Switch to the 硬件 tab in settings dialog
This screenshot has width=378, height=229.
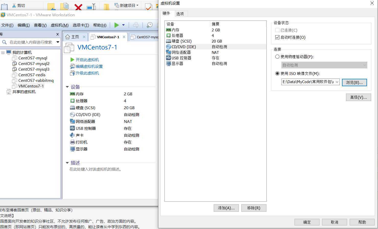[166, 13]
